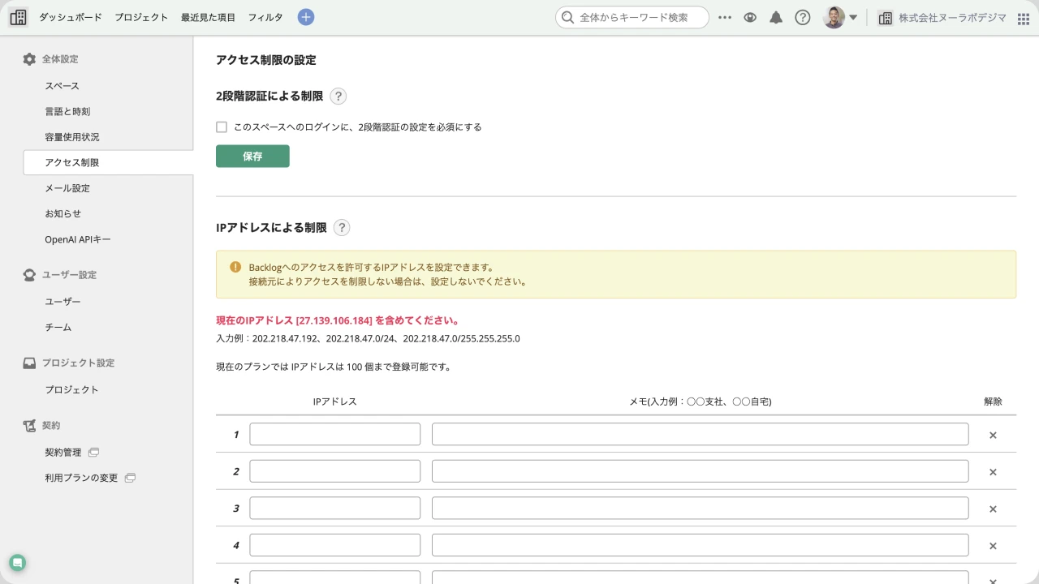
Task: Click the IP address input in row 1
Action: (334, 434)
